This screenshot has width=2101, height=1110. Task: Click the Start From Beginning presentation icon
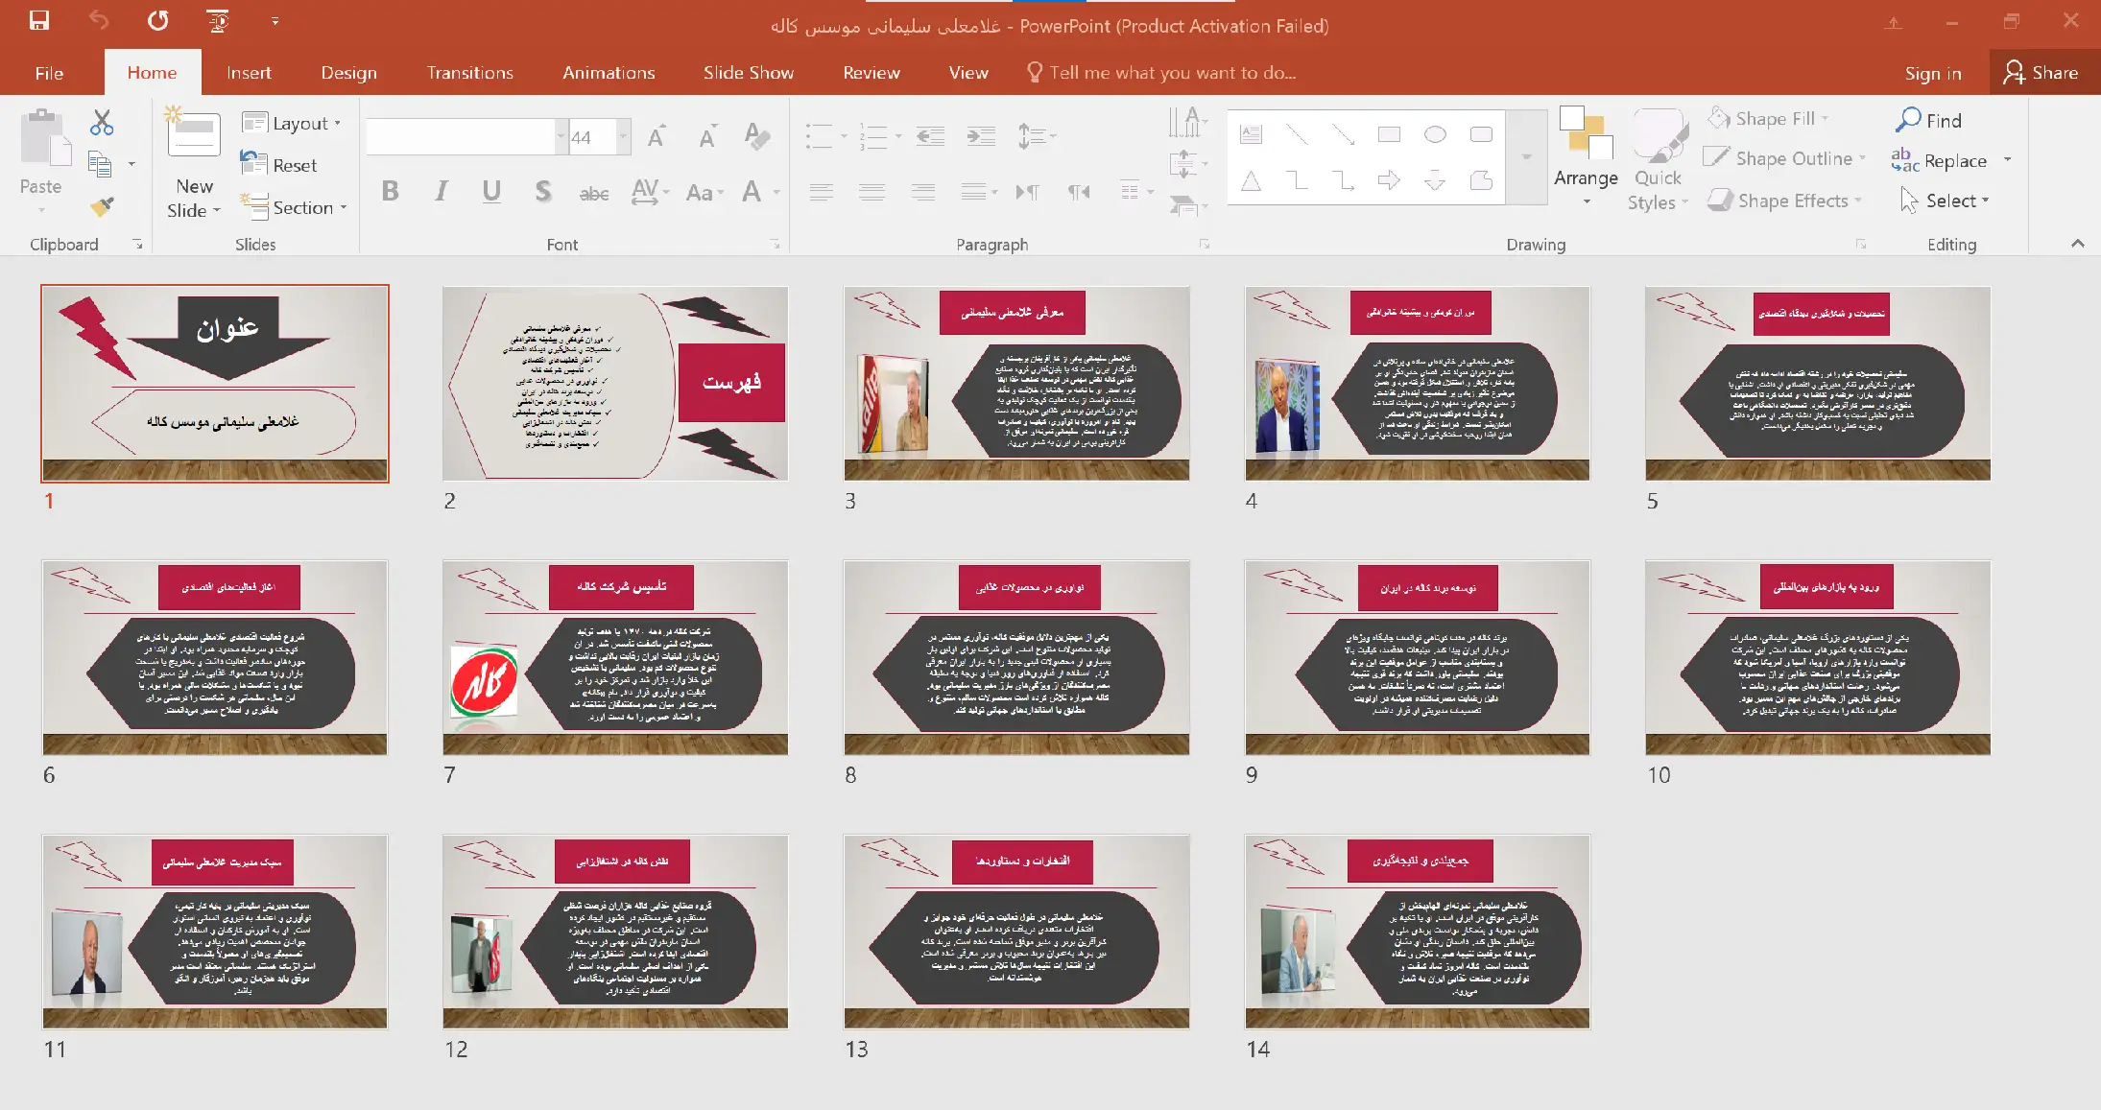218,20
